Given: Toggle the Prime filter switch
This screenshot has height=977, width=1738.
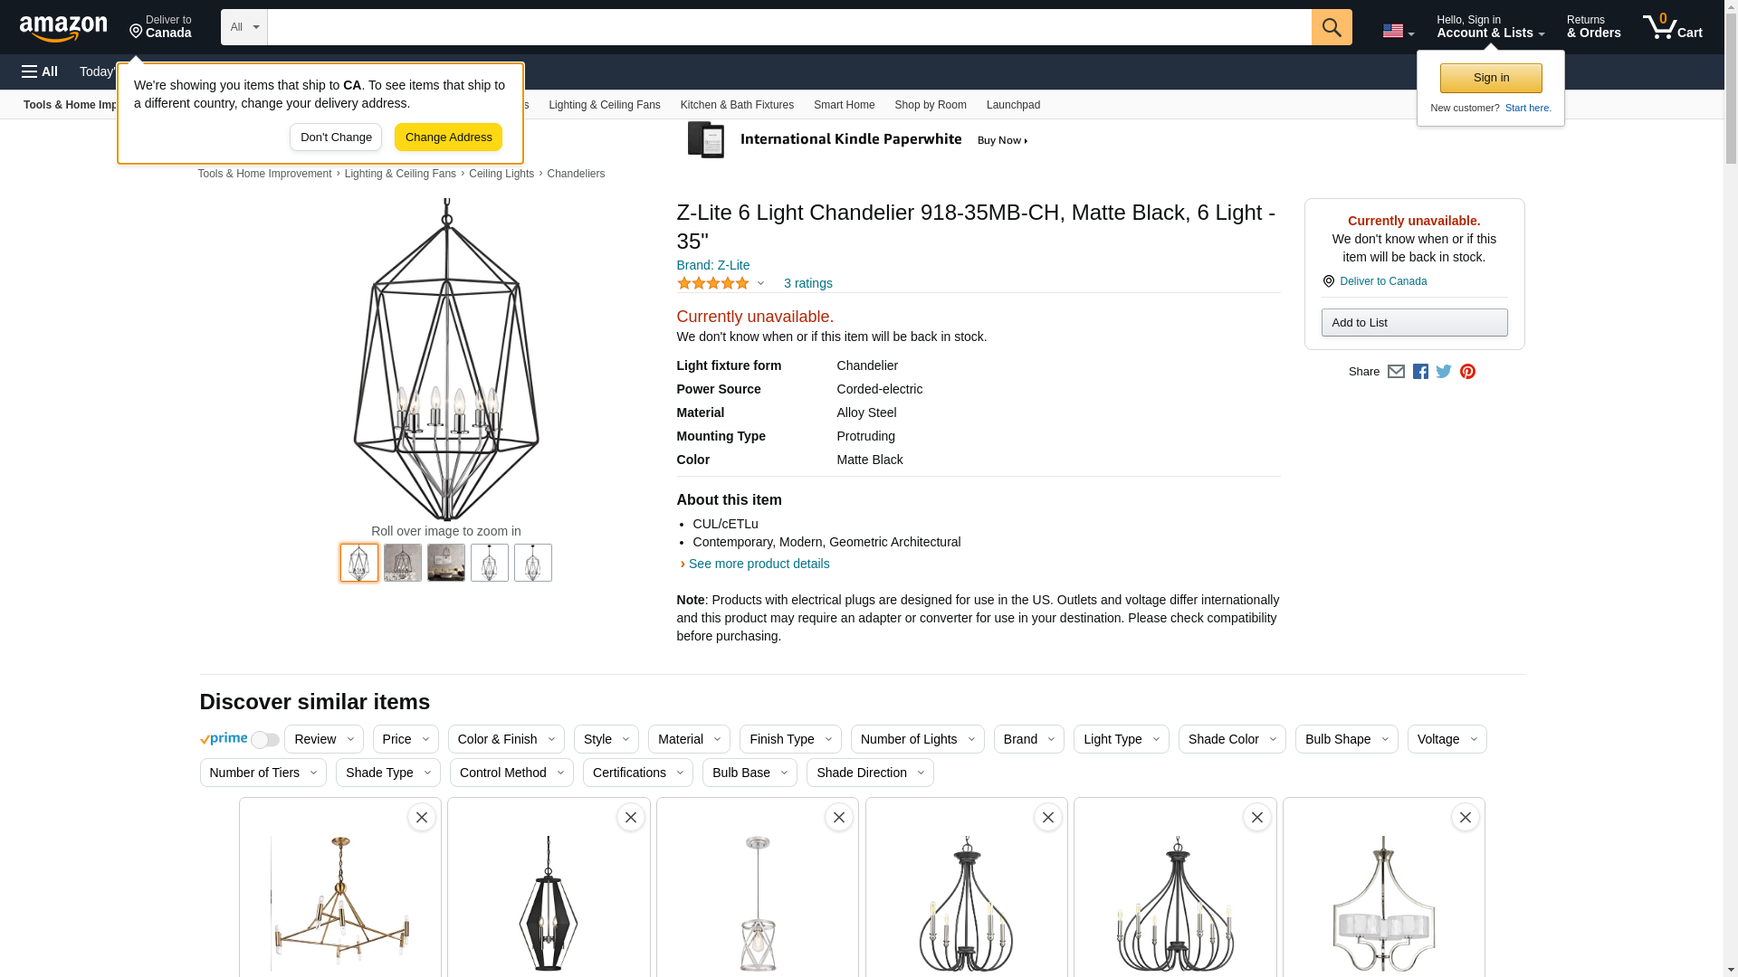Looking at the screenshot, I should point(264,740).
